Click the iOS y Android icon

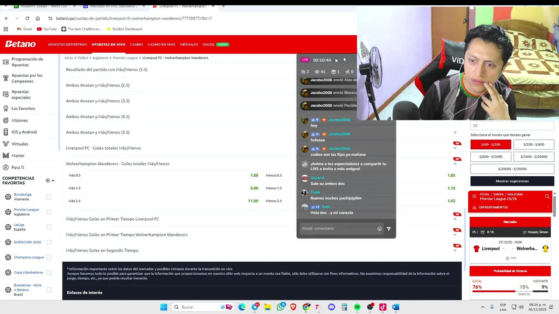tap(6, 132)
